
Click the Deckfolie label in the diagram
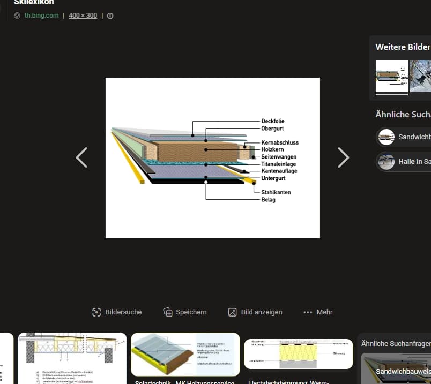click(x=273, y=121)
